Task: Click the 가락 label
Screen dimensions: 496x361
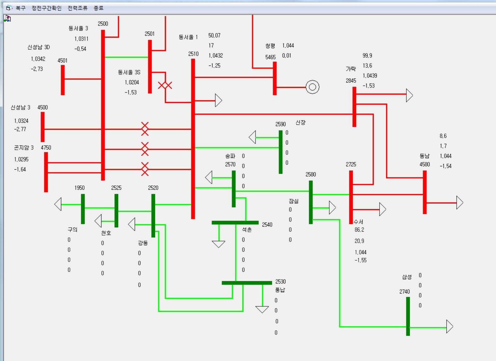Action: pos(351,69)
